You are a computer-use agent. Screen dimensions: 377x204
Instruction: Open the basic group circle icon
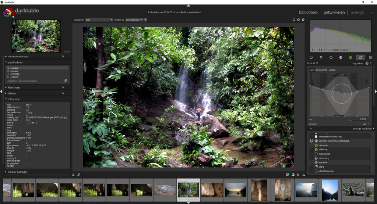pos(331,57)
